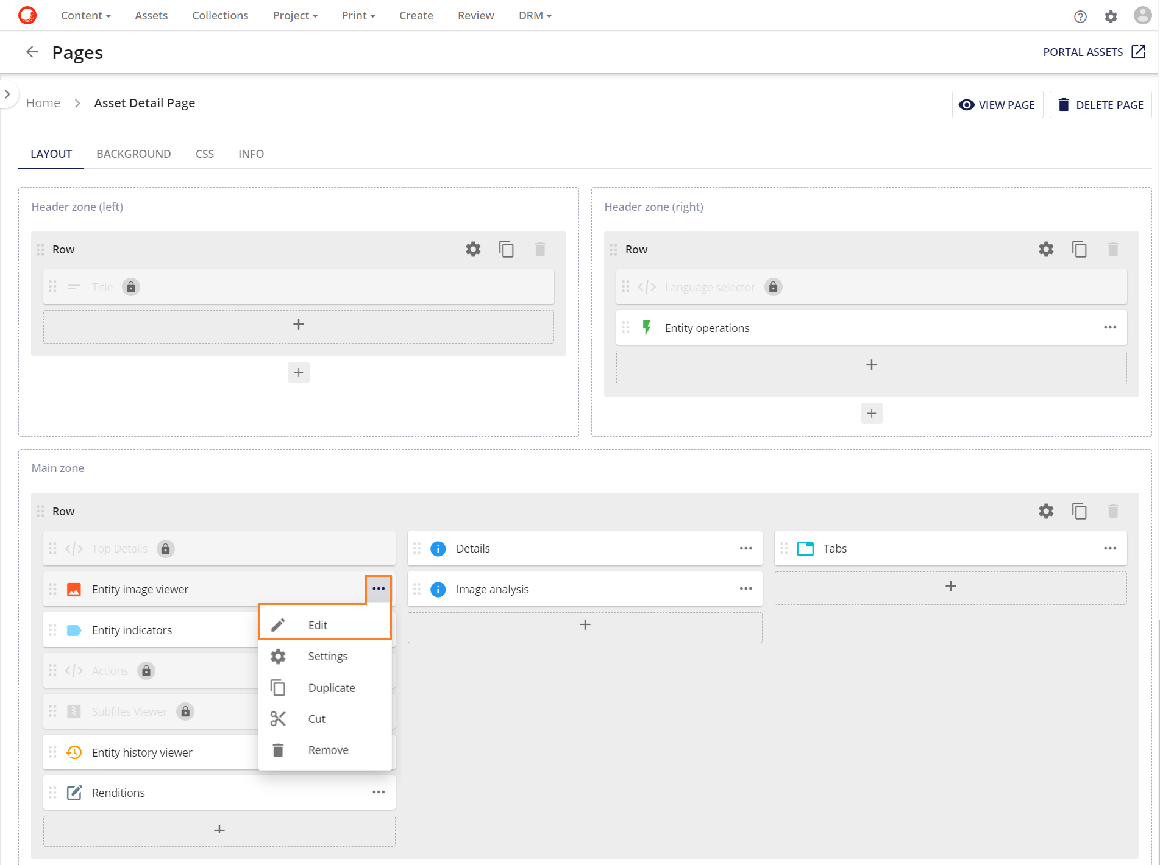
Task: Select Cut from the context menu
Action: 316,719
